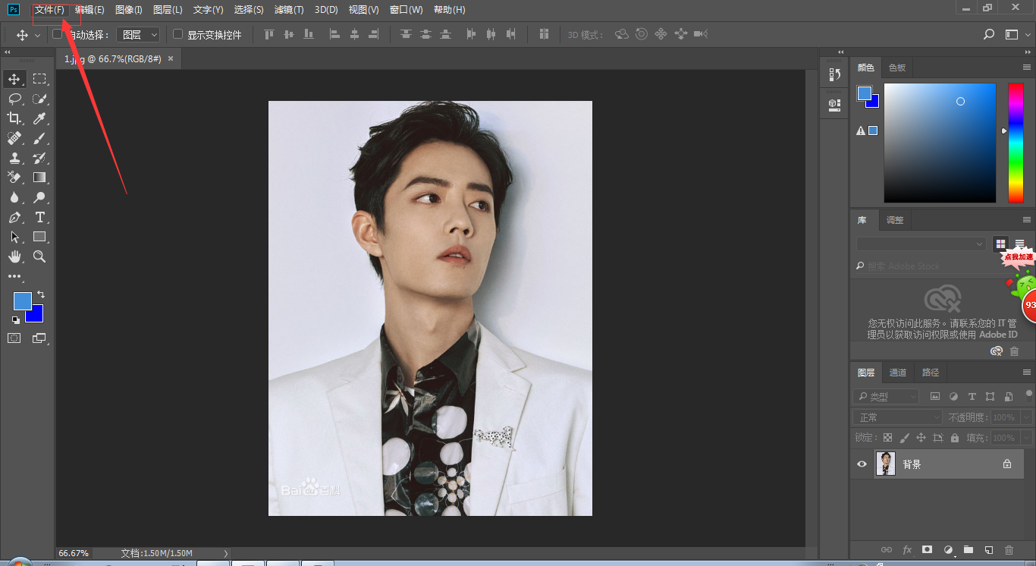Toggle lock image pixels brush icon

[904, 438]
